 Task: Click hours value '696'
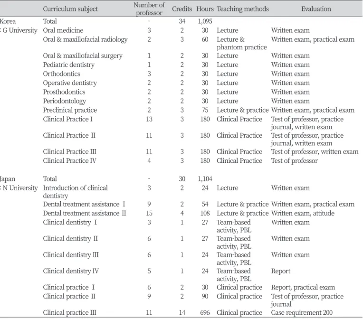tap(205, 313)
